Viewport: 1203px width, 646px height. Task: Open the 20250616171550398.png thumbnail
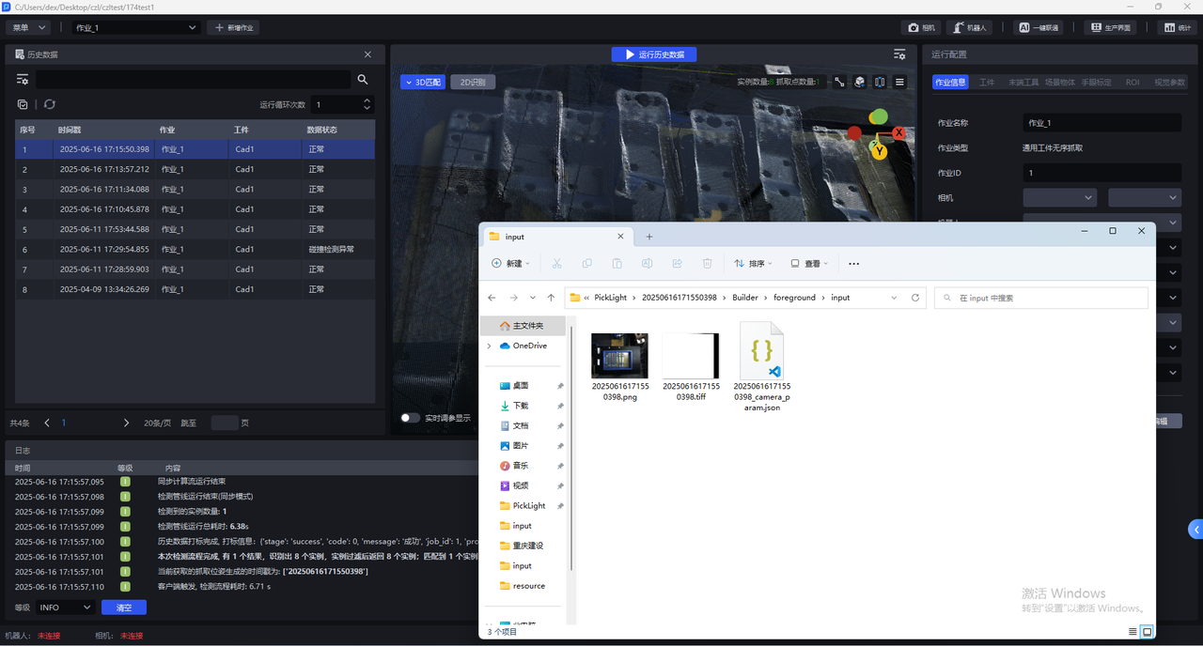coord(619,357)
